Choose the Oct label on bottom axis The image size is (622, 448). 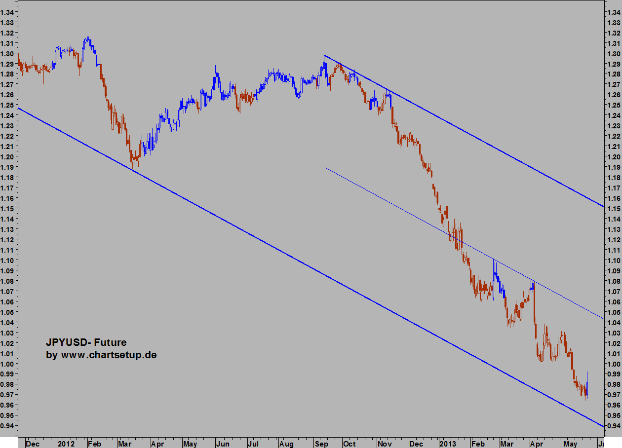click(349, 444)
